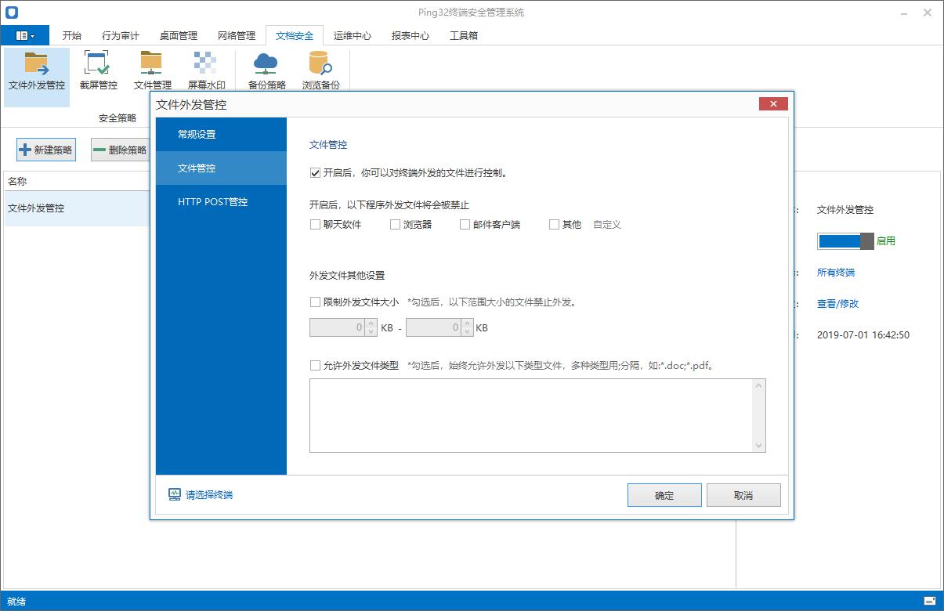Close the 文件外发管控 dialog with the red X
The width and height of the screenshot is (944, 611).
pos(773,104)
